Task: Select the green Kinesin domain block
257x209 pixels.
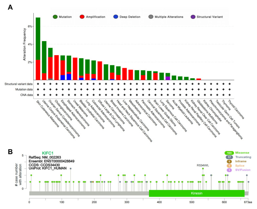Action: click(x=197, y=193)
